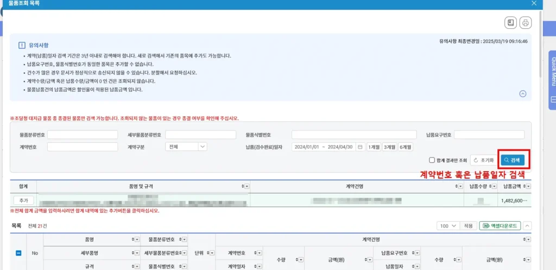Enable the 합계 결과만 조회 checkbox
This screenshot has width=556, height=270.
[432, 160]
